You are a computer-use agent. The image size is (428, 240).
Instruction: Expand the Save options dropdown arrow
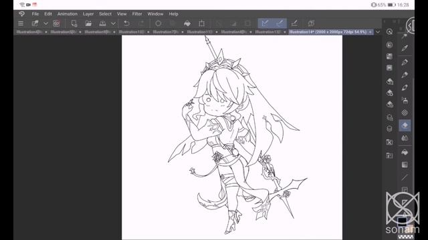point(113,23)
